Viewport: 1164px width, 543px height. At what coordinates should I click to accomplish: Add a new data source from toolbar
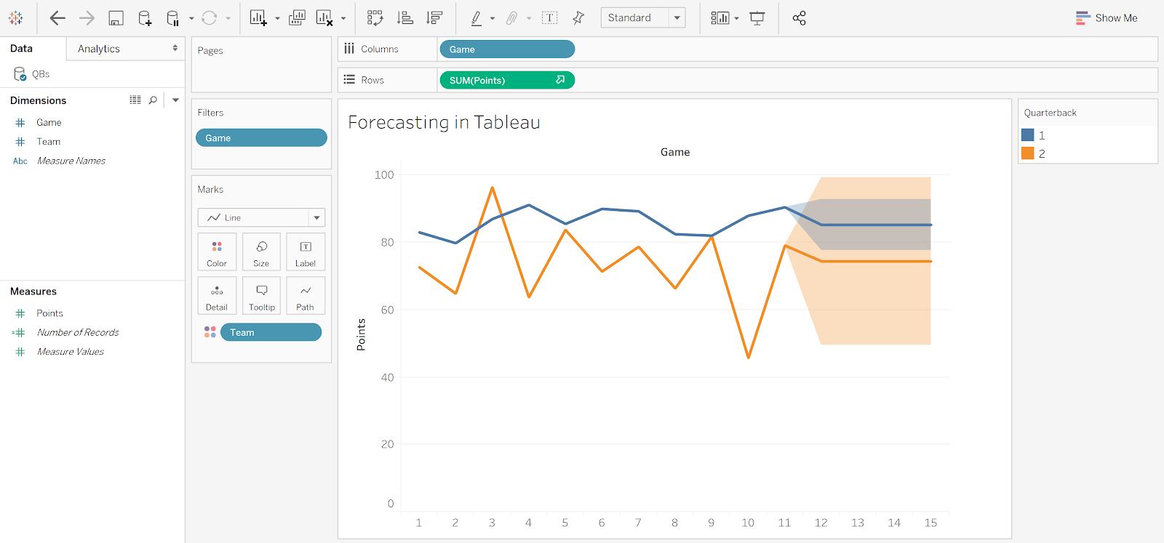(145, 18)
